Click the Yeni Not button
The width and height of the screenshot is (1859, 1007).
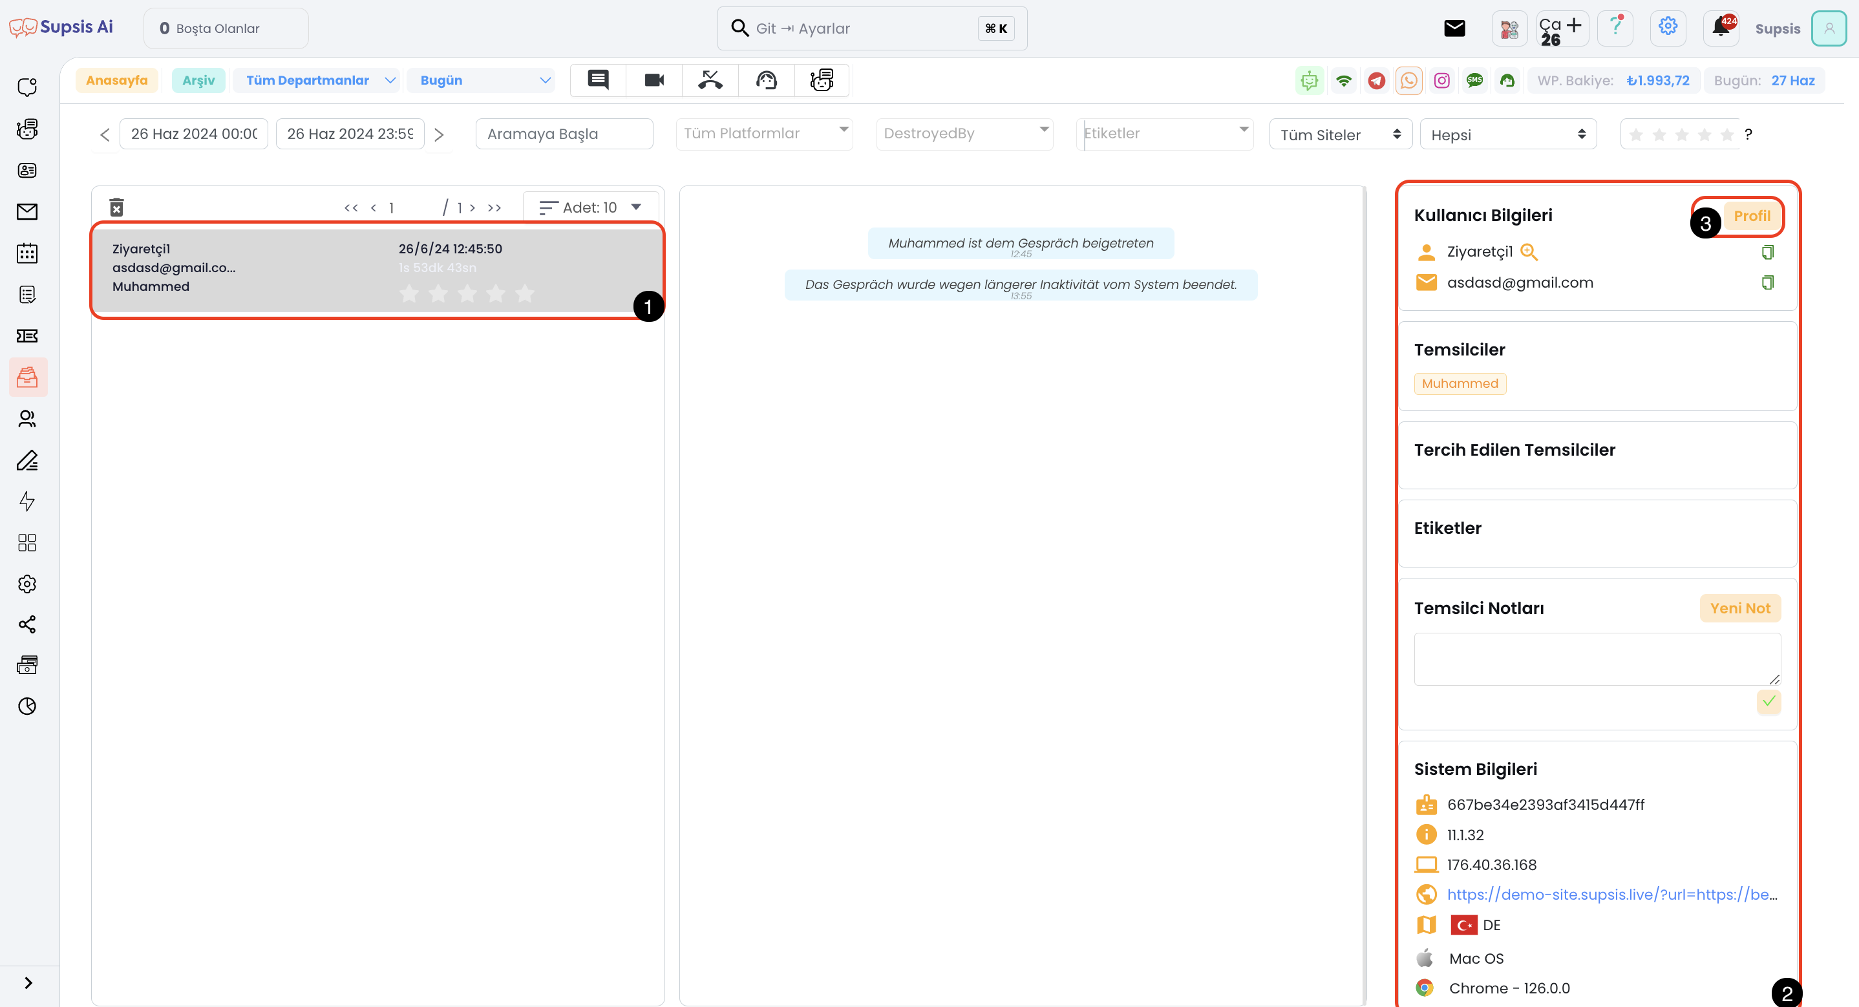tap(1740, 608)
